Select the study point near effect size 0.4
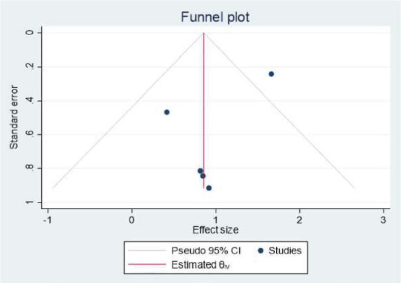 point(167,112)
